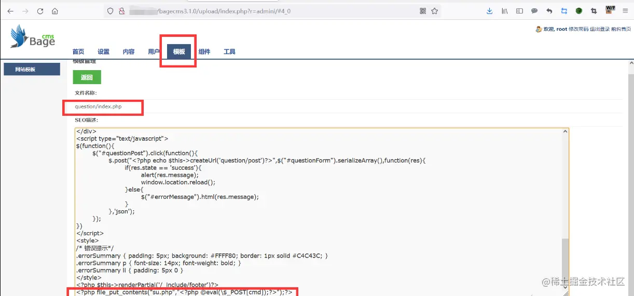634x296 pixels.
Task: Click the '<script type="text/javascript">' line
Action: click(x=122, y=139)
